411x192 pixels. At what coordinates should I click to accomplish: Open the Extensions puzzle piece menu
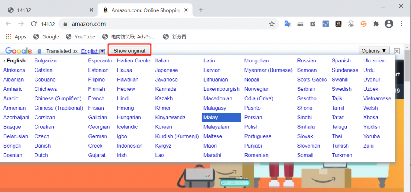pyautogui.click(x=376, y=24)
